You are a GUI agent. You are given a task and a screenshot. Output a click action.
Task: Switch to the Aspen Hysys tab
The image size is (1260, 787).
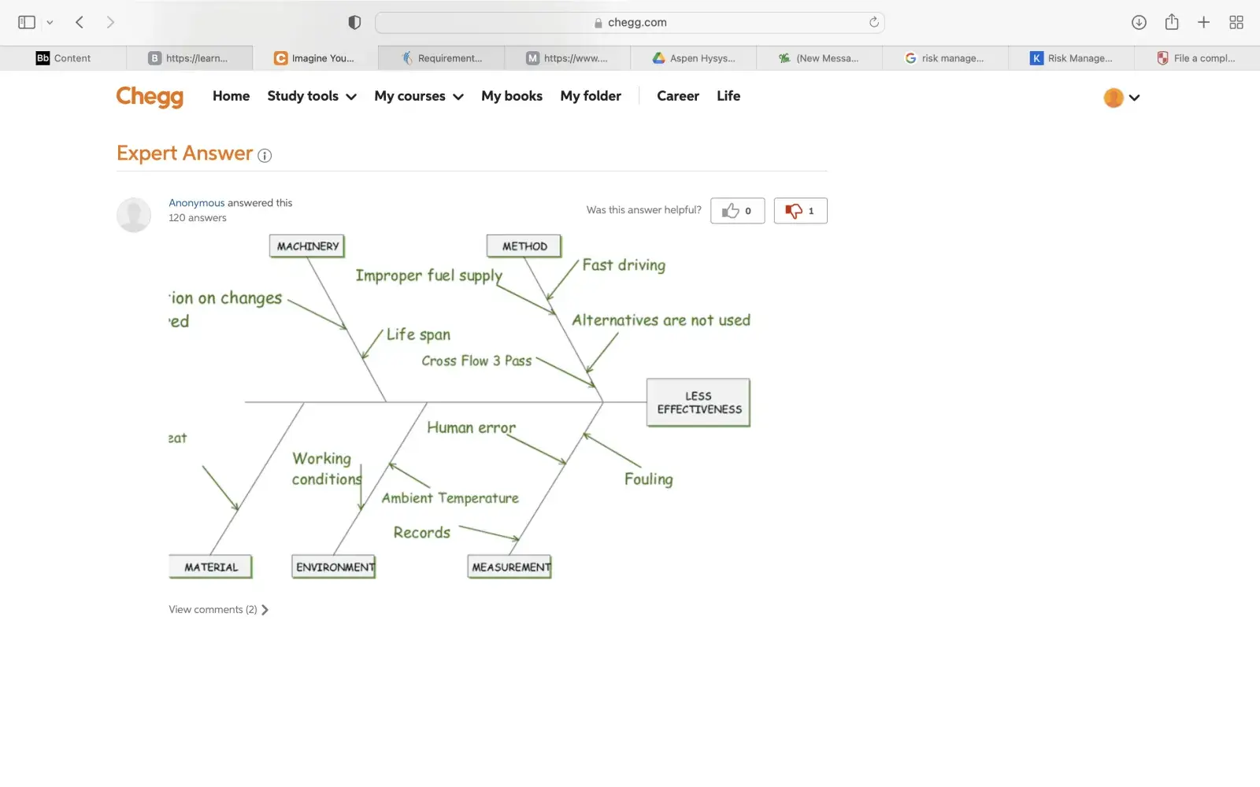(x=693, y=58)
